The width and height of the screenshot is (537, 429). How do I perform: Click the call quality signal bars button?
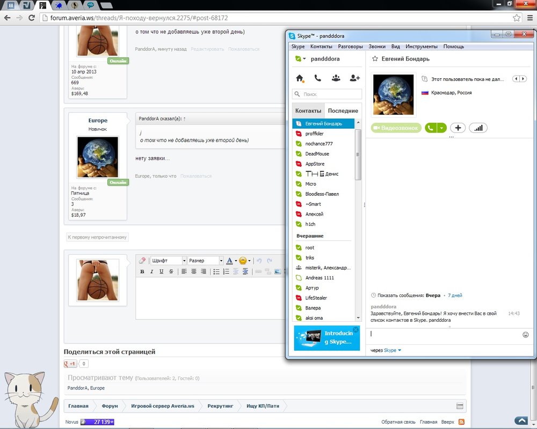click(478, 128)
